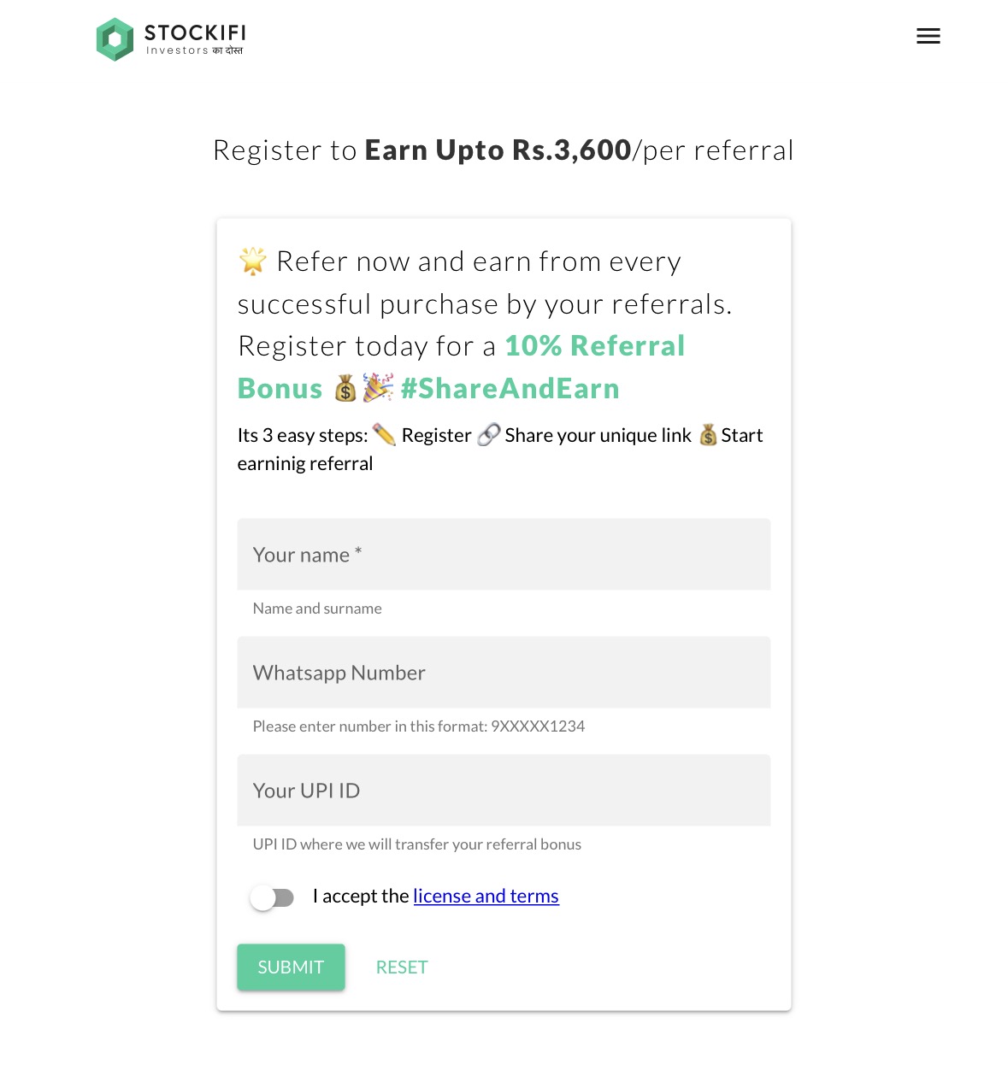1008x1088 pixels.
Task: Click the Stockifi hexagon logo icon
Action: tap(115, 39)
